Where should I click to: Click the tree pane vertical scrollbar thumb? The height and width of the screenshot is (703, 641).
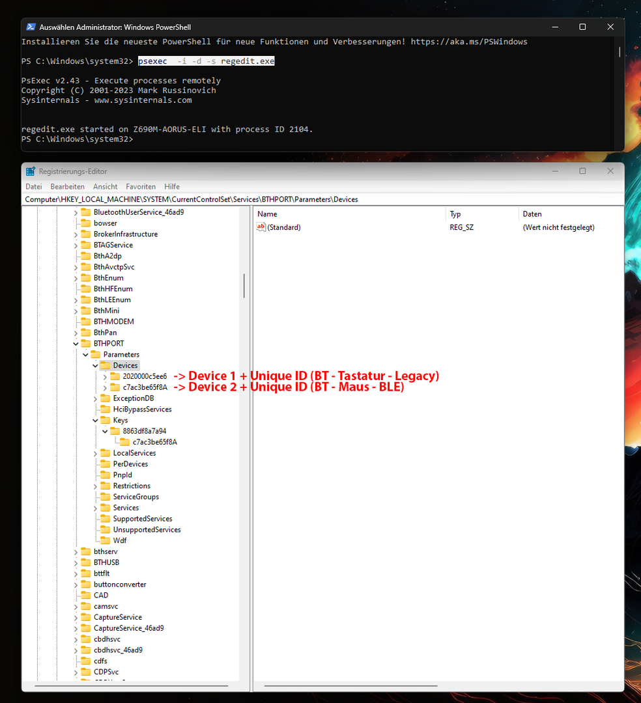pos(244,286)
